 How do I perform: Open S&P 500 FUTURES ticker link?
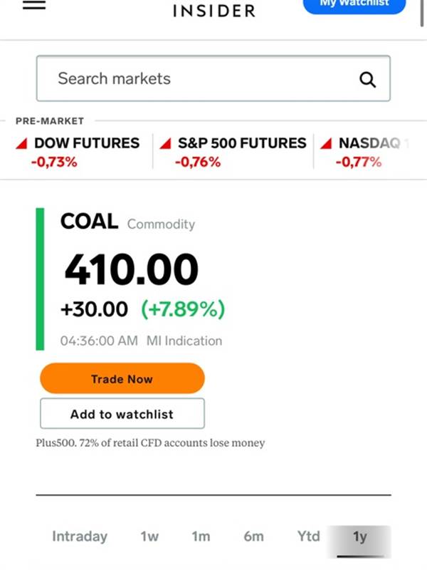pos(242,143)
